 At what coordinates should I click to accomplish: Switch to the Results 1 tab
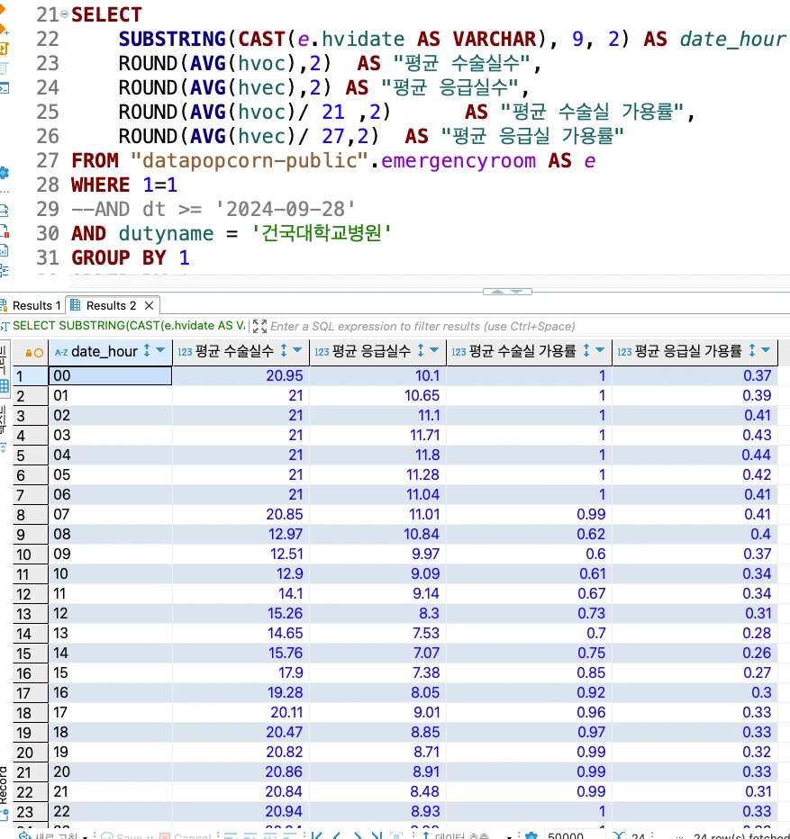click(x=33, y=305)
